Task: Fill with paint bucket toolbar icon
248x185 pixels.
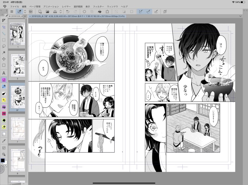Action: tap(100, 11)
